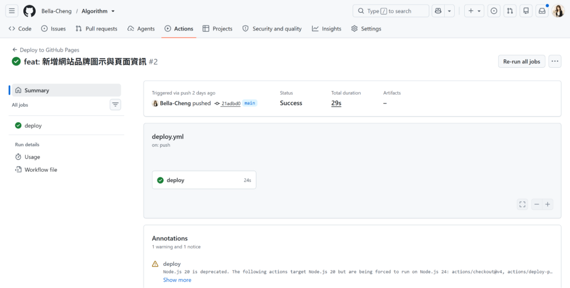The image size is (570, 288).
Task: Switch to the Projects tab
Action: [x=218, y=29]
